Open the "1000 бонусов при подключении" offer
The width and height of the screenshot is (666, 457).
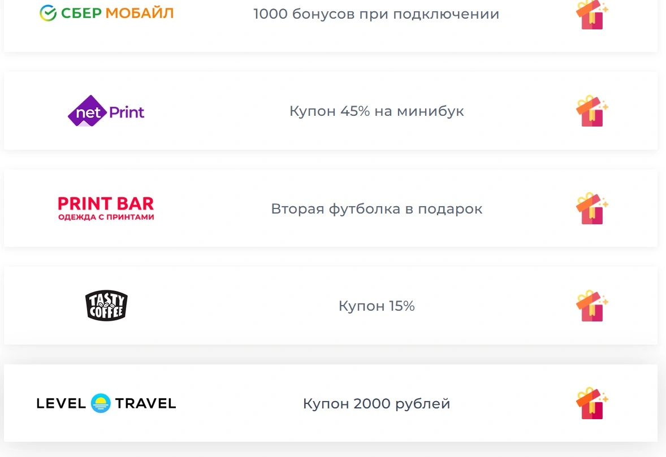[377, 14]
